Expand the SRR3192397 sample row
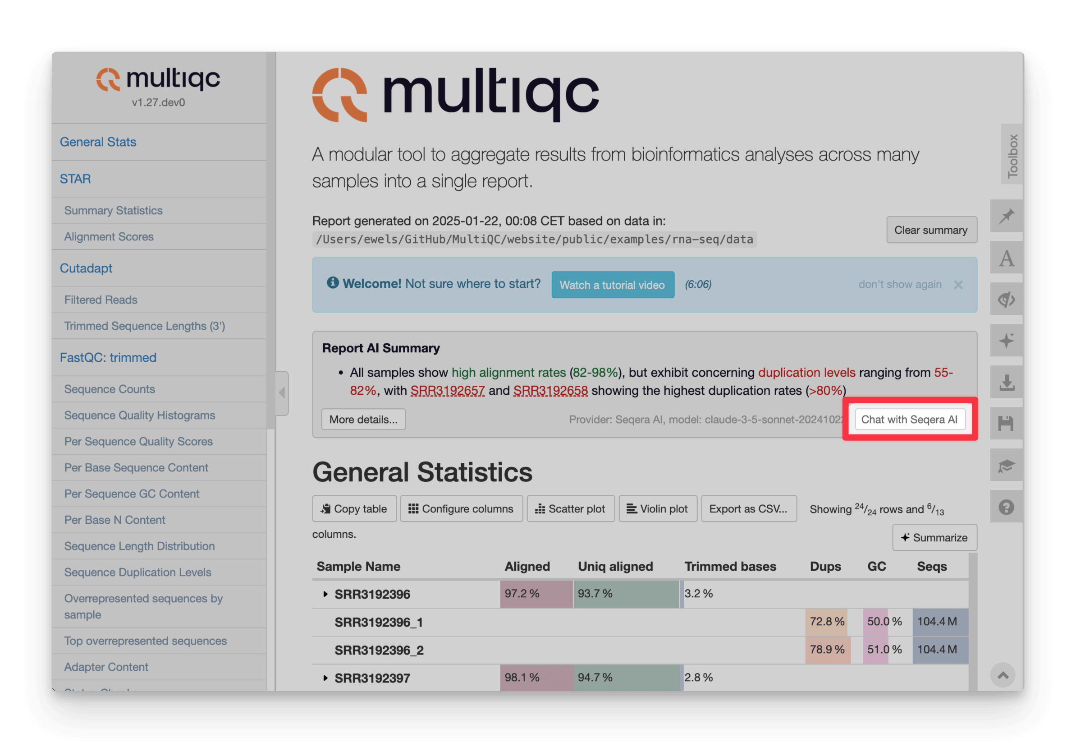The height and width of the screenshot is (743, 1076). click(325, 678)
